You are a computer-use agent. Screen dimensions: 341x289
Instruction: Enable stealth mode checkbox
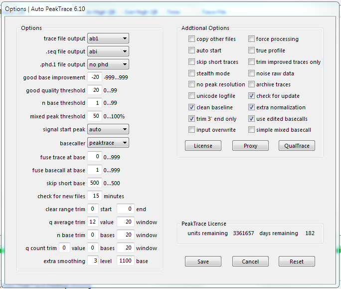(x=191, y=73)
